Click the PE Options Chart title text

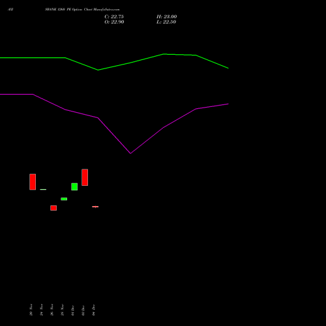pos(82,10)
